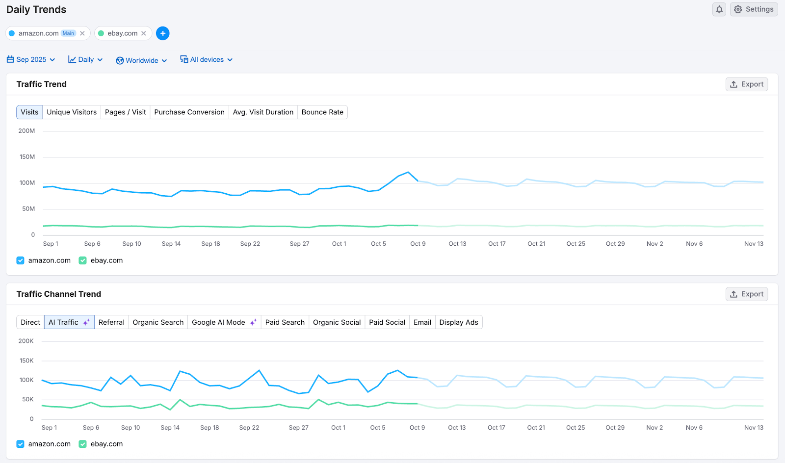Click the upload icon in Traffic Channel Export
Viewport: 785px width, 463px height.
tap(733, 294)
